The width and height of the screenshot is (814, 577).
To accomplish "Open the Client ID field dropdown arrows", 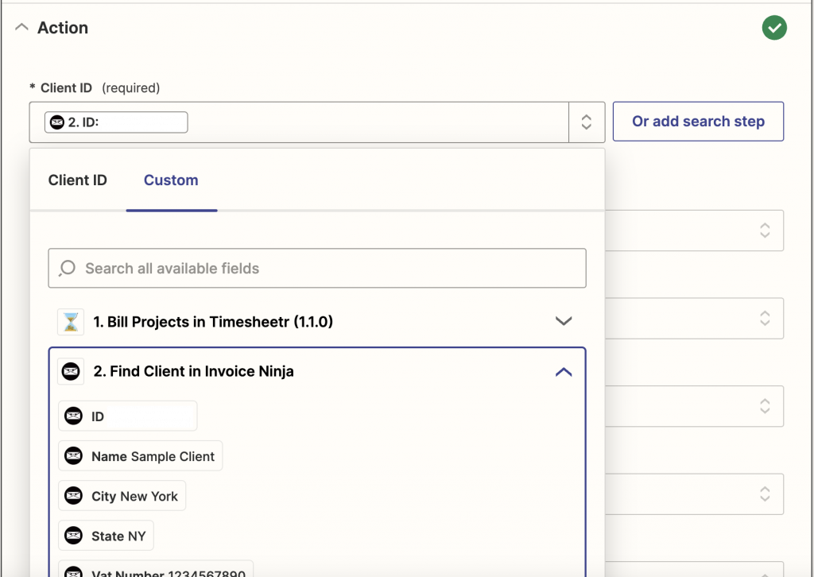I will point(587,122).
